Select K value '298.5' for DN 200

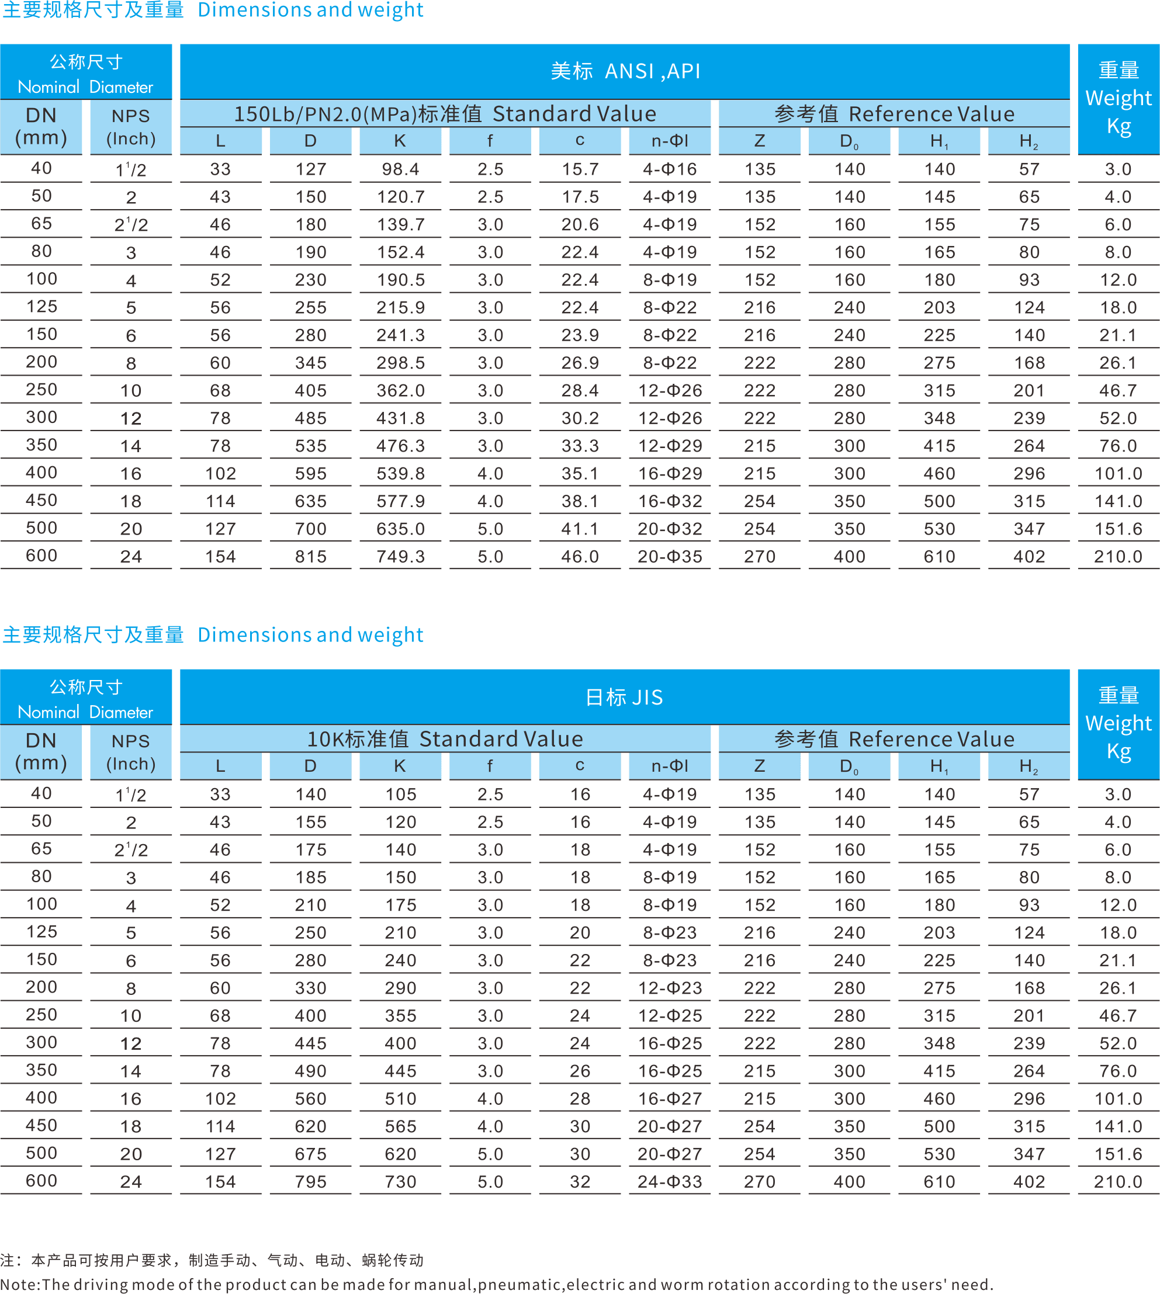pyautogui.click(x=400, y=363)
